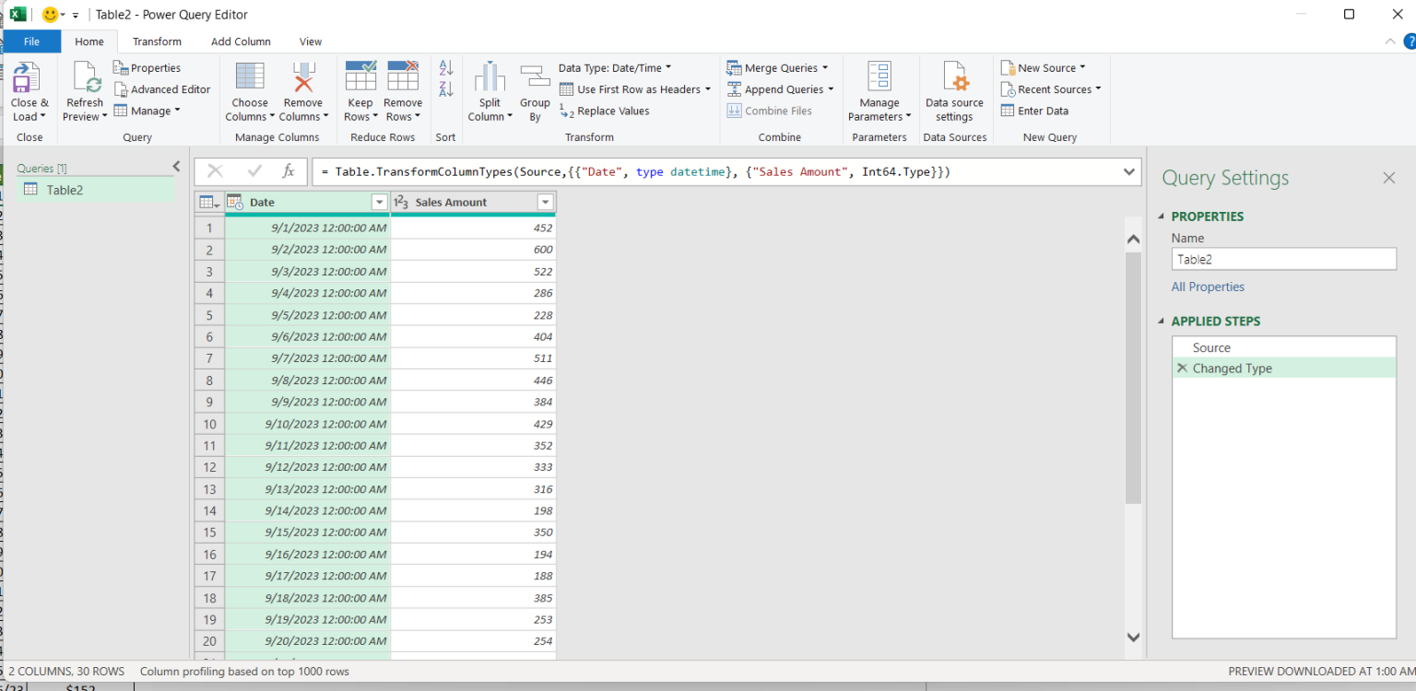Click the All Properties link
Viewport: 1416px width, 691px height.
click(1208, 287)
